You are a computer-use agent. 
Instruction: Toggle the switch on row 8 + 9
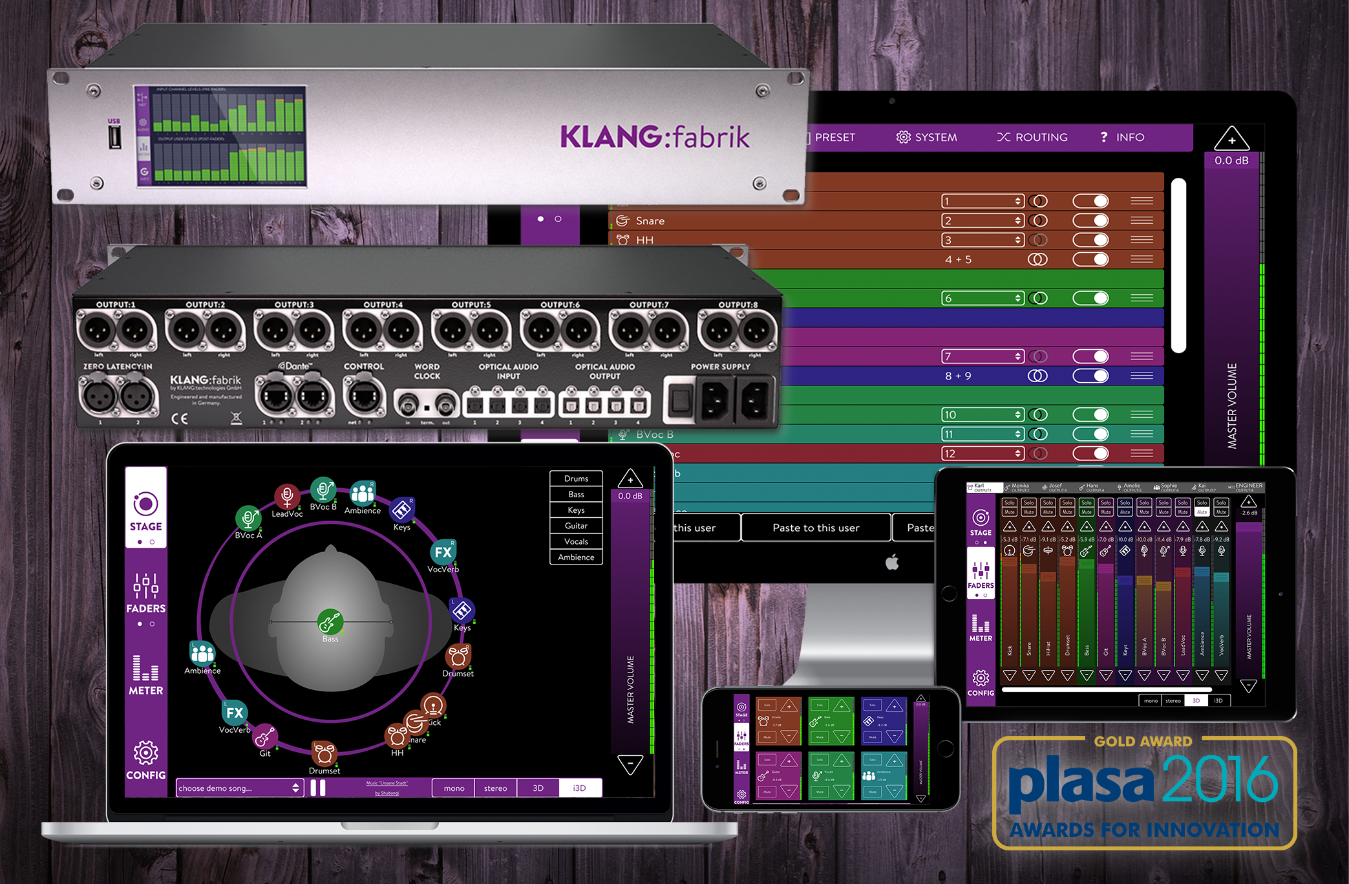click(1090, 376)
